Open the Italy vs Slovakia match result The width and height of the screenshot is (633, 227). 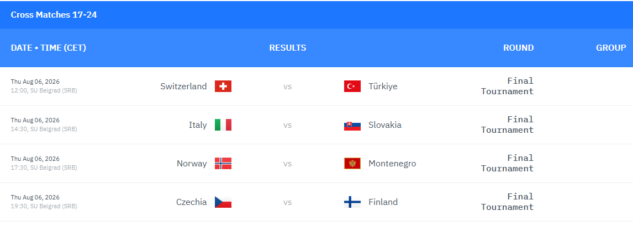(x=287, y=125)
